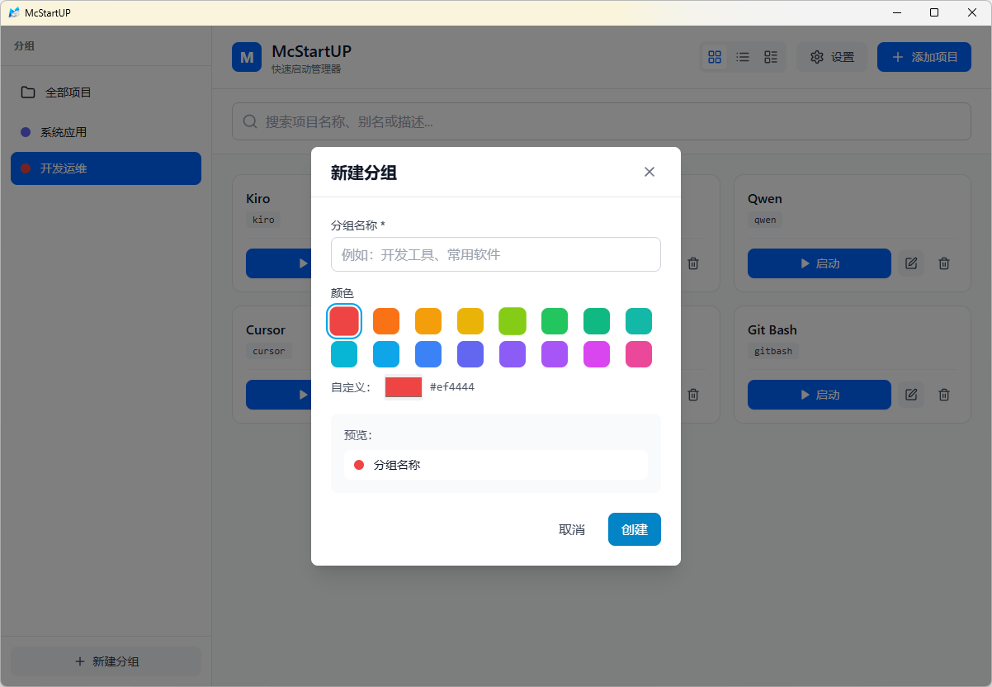Select the 系统应用 group
992x687 pixels.
point(106,132)
